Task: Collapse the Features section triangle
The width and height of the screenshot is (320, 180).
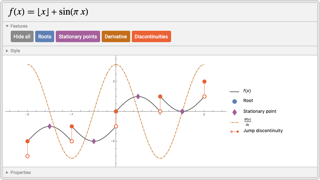Action: tap(7, 26)
